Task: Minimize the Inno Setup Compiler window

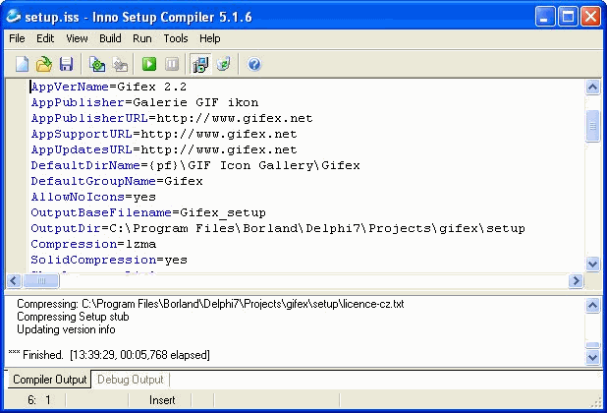Action: click(x=545, y=17)
